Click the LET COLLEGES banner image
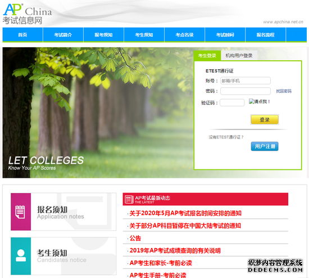Screen dimensions: 309x278 point(98,113)
